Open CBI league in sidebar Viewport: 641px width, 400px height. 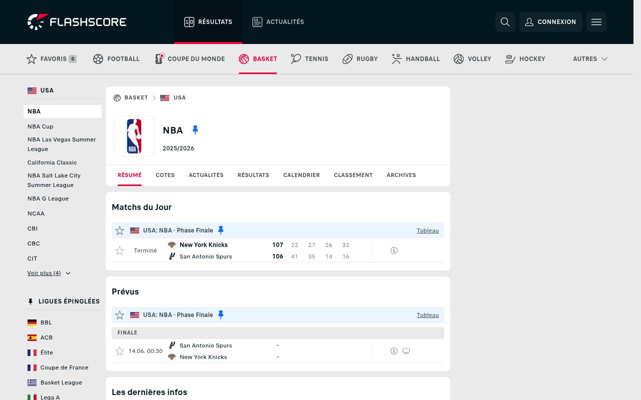coord(33,228)
